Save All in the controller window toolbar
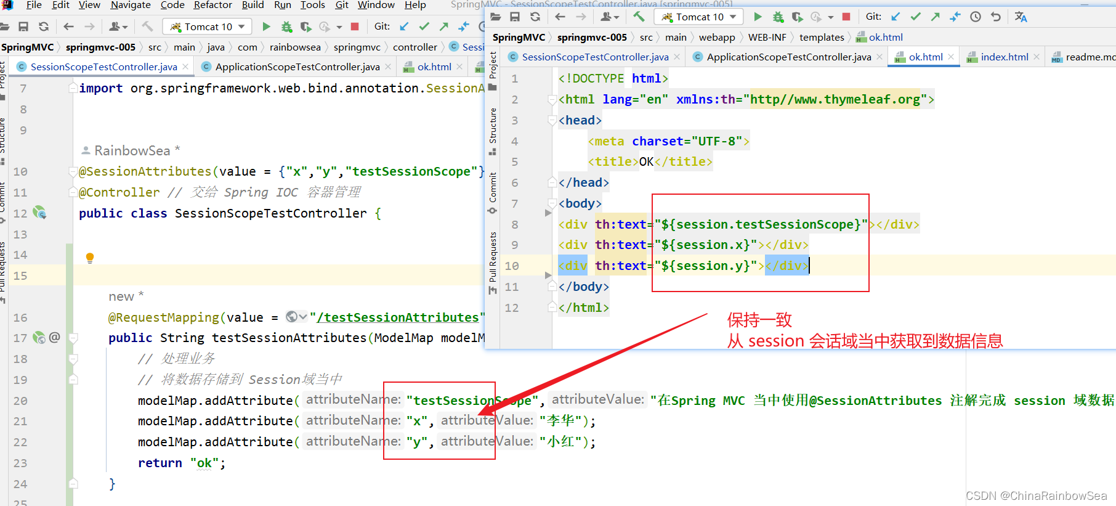 [23, 27]
